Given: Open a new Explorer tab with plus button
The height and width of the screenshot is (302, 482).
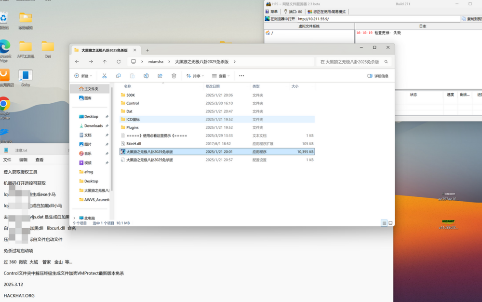Looking at the screenshot, I should [147, 50].
